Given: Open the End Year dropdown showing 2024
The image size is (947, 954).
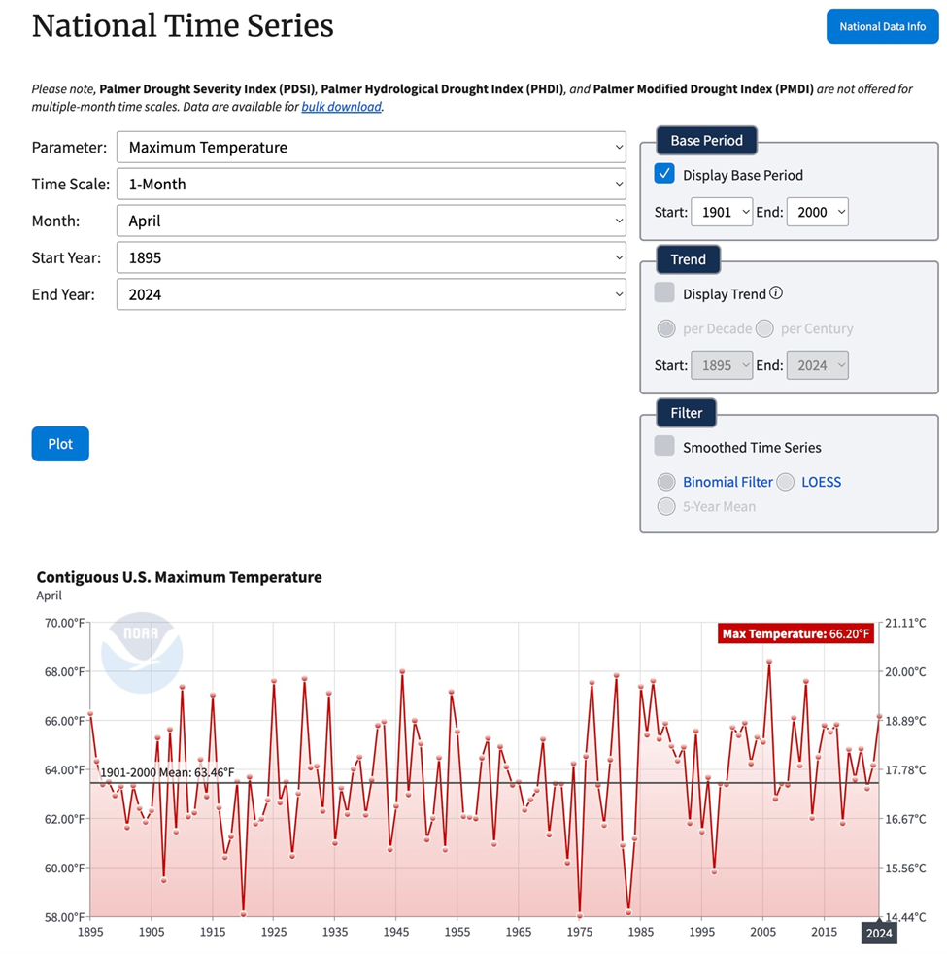Looking at the screenshot, I should click(371, 294).
